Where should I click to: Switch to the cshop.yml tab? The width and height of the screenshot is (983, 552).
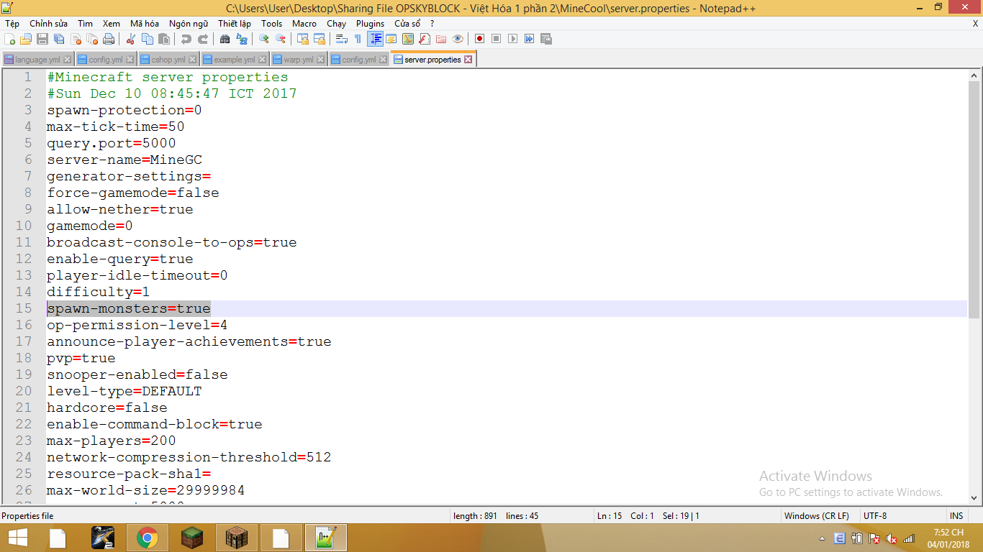pyautogui.click(x=168, y=60)
